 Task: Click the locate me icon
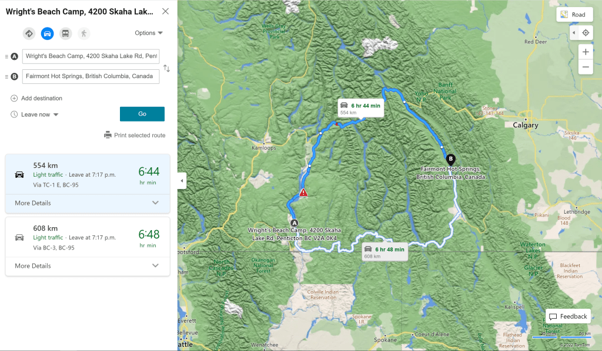coord(586,33)
